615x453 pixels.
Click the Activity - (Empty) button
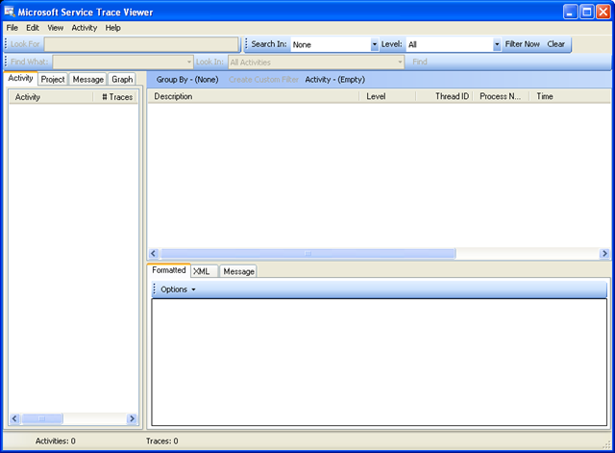click(x=335, y=80)
